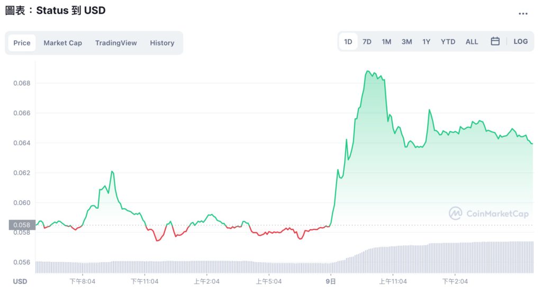Click the CoinMarketCap watermark logo

(489, 214)
